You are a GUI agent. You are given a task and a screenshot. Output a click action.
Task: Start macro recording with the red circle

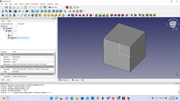coord(67,7)
